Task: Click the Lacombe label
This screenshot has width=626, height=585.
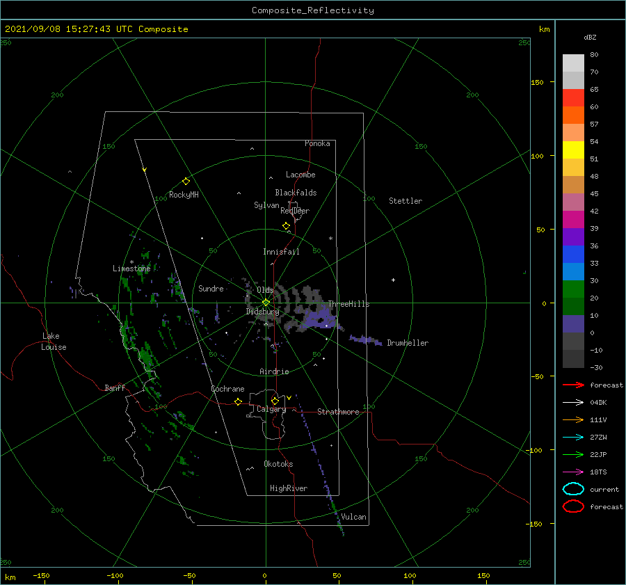Action: point(300,175)
